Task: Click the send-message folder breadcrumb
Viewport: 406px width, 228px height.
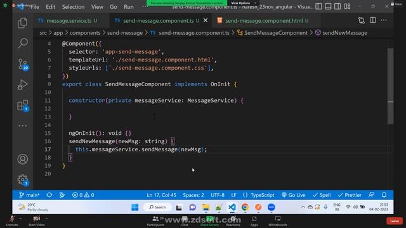Action: click(125, 33)
